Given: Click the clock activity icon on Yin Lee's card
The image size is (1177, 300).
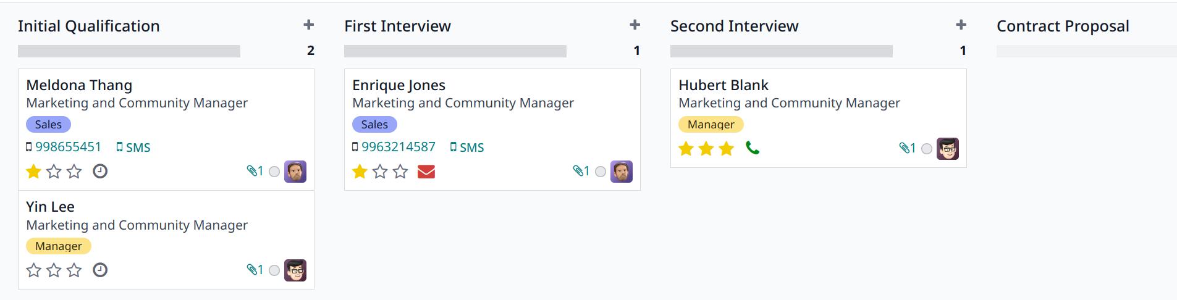Looking at the screenshot, I should (100, 270).
